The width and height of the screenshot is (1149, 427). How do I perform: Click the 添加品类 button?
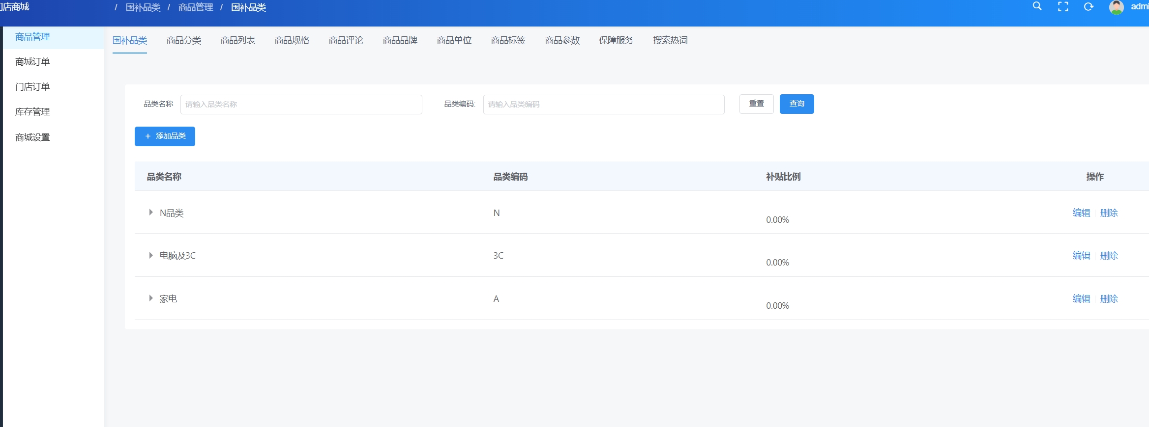coord(165,136)
